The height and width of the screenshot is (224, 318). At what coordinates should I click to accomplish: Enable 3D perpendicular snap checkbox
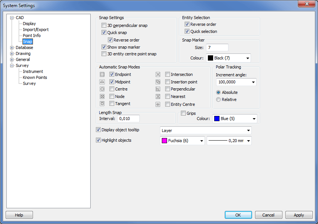point(104,25)
